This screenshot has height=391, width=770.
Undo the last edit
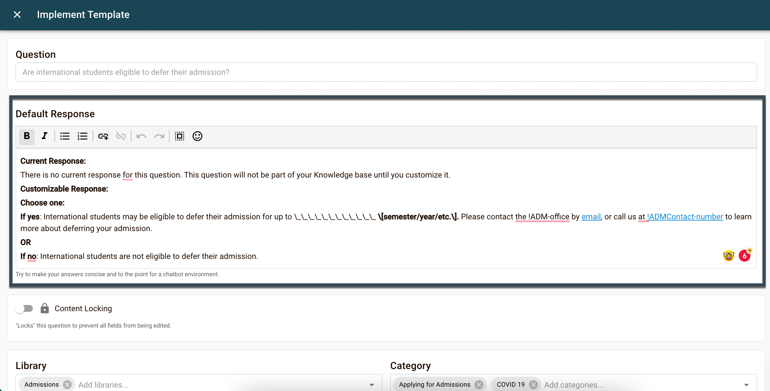pos(141,136)
